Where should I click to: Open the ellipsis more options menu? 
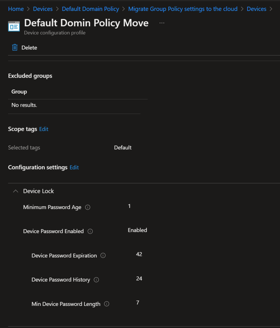[x=162, y=23]
